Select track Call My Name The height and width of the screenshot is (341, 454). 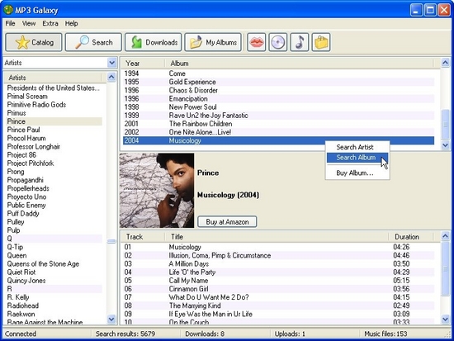tap(278, 281)
